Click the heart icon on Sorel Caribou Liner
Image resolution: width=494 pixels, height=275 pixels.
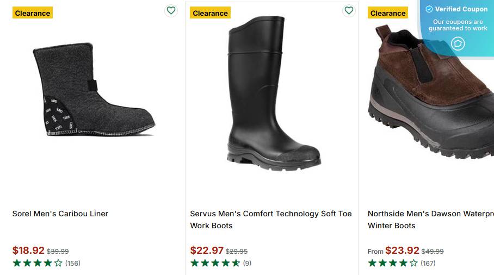point(171,10)
